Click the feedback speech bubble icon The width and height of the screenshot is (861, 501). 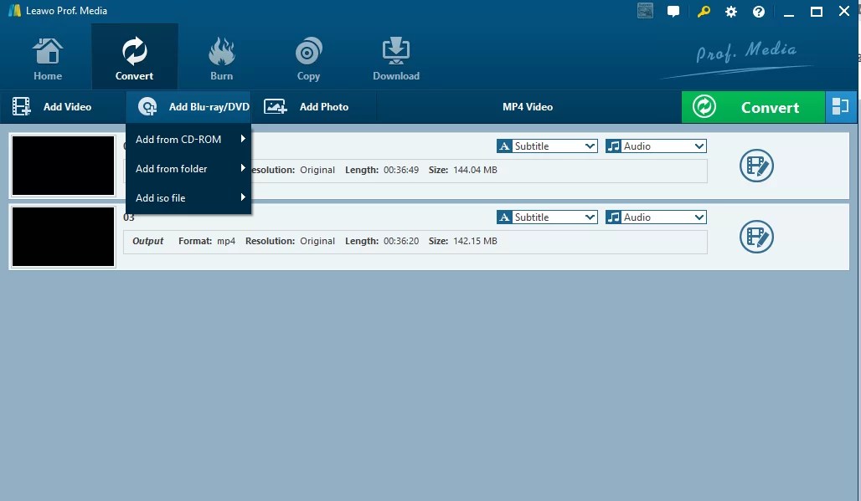tap(673, 11)
